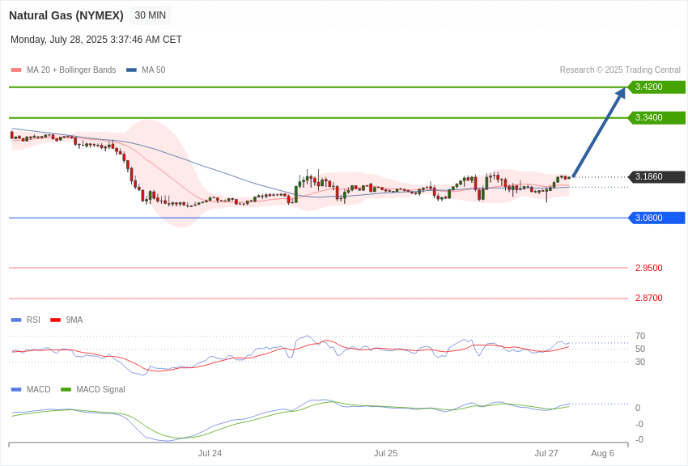
Task: Click the Jul 25 date axis label
Action: (x=385, y=453)
